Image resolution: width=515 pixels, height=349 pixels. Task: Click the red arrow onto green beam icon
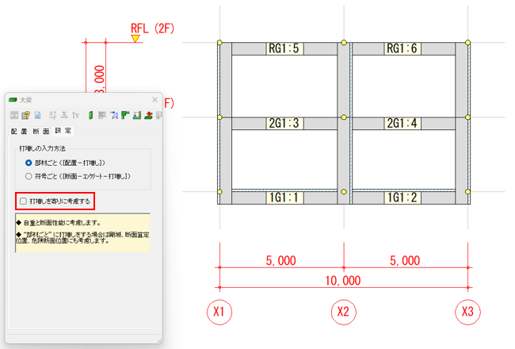148,115
